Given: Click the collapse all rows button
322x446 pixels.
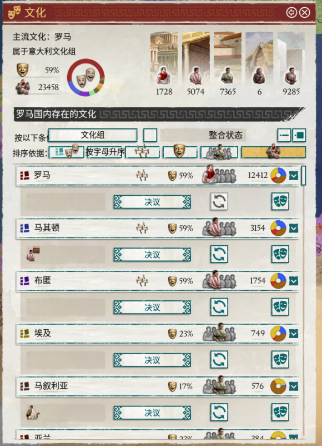Looking at the screenshot, I should [x=284, y=135].
